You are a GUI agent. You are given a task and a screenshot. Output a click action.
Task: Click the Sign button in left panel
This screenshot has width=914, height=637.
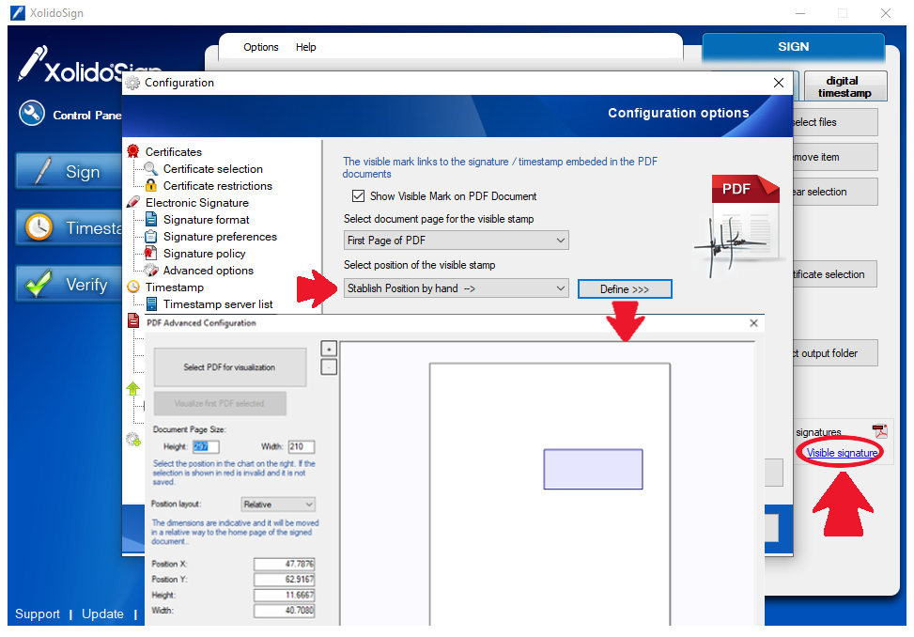point(69,171)
